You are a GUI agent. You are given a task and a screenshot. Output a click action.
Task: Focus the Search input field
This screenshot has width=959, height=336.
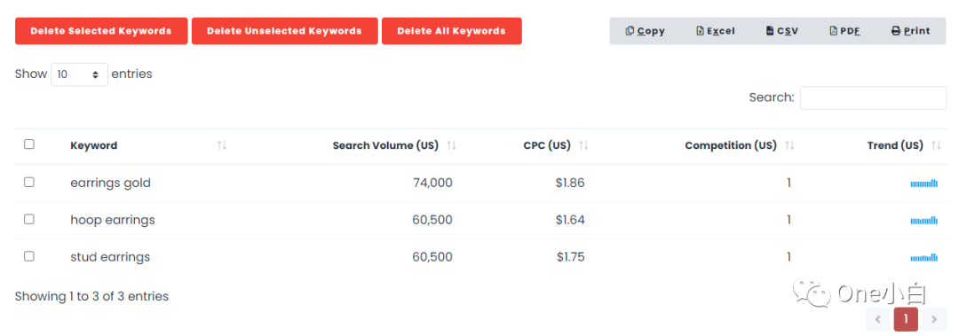tap(873, 98)
